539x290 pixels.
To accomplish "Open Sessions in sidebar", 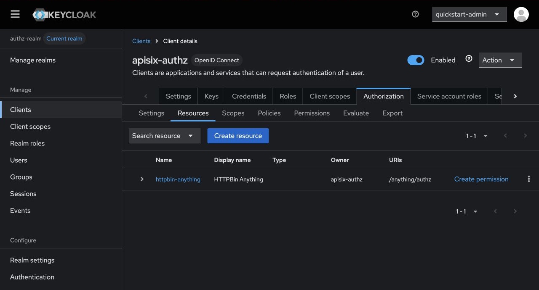I will 61,194.
